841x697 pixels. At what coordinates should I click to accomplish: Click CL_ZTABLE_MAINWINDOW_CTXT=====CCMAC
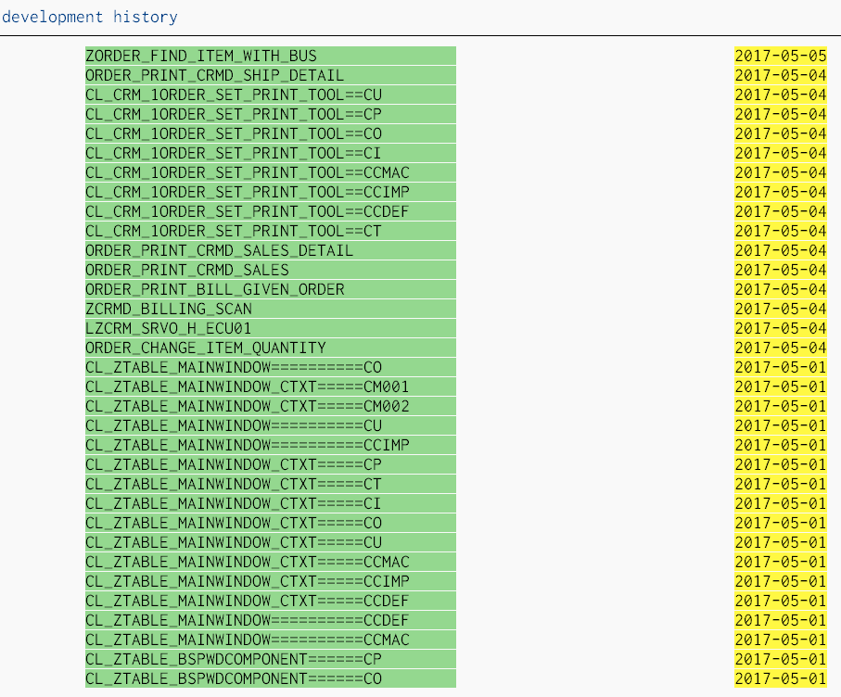(x=271, y=562)
